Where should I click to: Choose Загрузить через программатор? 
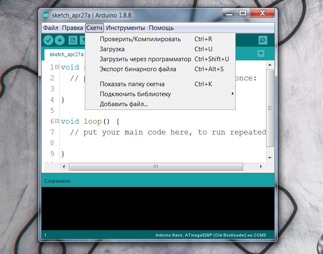[160, 59]
